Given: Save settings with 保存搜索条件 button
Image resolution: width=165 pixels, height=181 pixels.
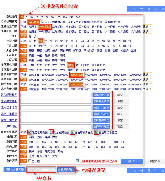Looking at the screenshot, I should coord(66,170).
